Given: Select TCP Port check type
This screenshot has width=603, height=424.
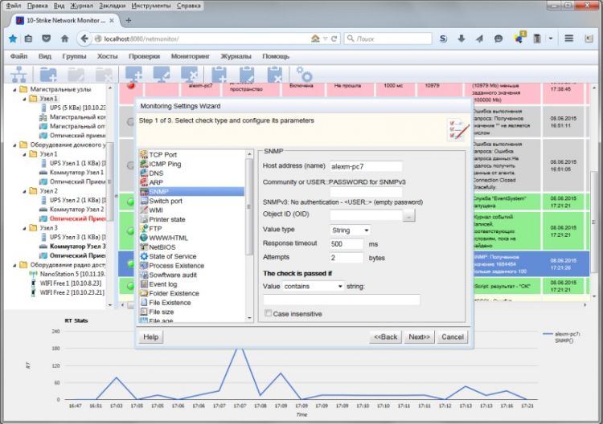Looking at the screenshot, I should 162,154.
